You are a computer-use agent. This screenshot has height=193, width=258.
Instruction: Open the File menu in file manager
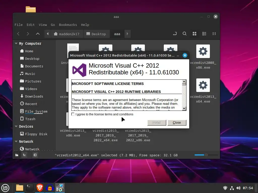[x=19, y=25]
